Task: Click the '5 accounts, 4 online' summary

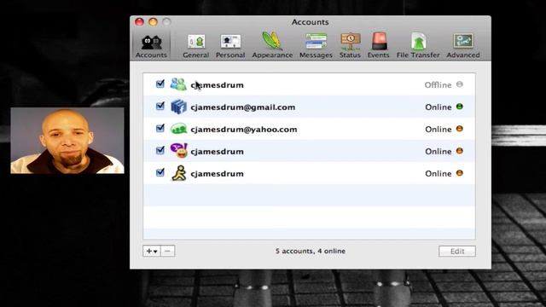Action: click(x=311, y=251)
